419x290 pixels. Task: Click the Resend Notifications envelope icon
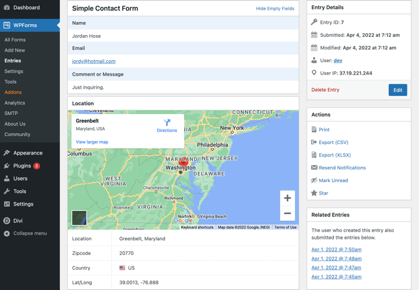pyautogui.click(x=314, y=167)
